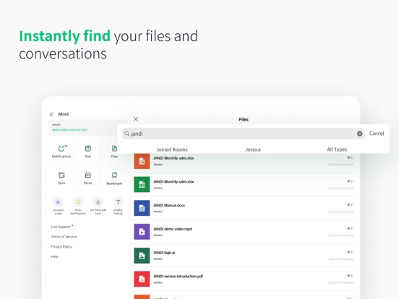Click the comment count on JANDI demo video.mp4 row
399x299 pixels.
point(350,228)
